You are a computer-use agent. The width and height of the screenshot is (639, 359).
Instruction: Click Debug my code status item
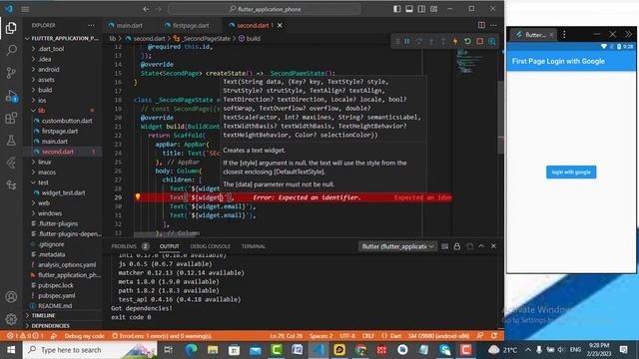(84, 336)
